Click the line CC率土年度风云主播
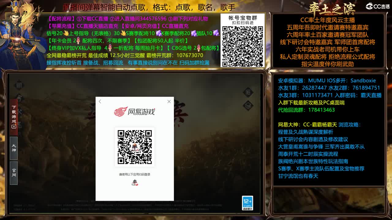 point(327,20)
